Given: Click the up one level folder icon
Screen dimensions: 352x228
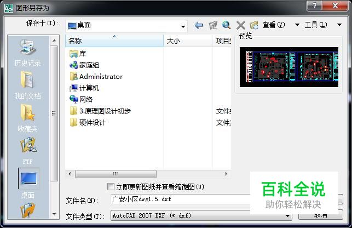Looking at the screenshot, I should (213, 25).
